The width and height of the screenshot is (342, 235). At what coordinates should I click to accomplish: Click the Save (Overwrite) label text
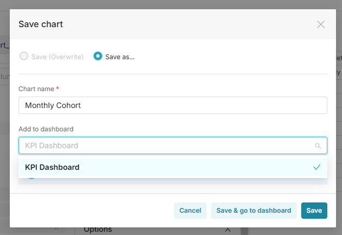[x=58, y=57]
